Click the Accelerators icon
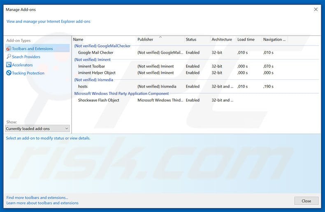325x212 pixels. 9,65
